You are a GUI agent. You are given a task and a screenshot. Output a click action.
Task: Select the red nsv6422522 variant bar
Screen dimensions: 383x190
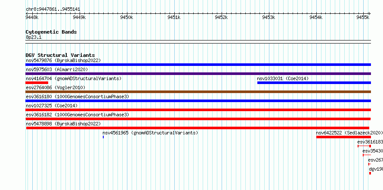[344, 137]
